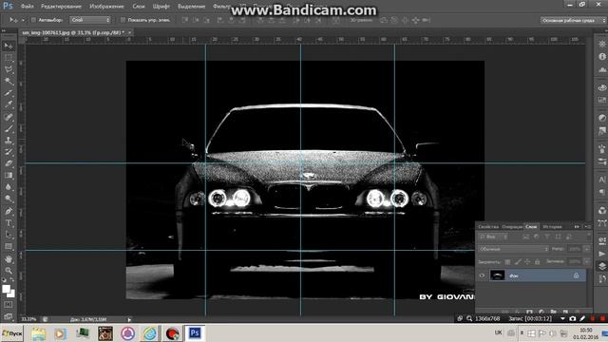Close the sm_img document tab
This screenshot has height=342, width=608.
pyautogui.click(x=129, y=32)
